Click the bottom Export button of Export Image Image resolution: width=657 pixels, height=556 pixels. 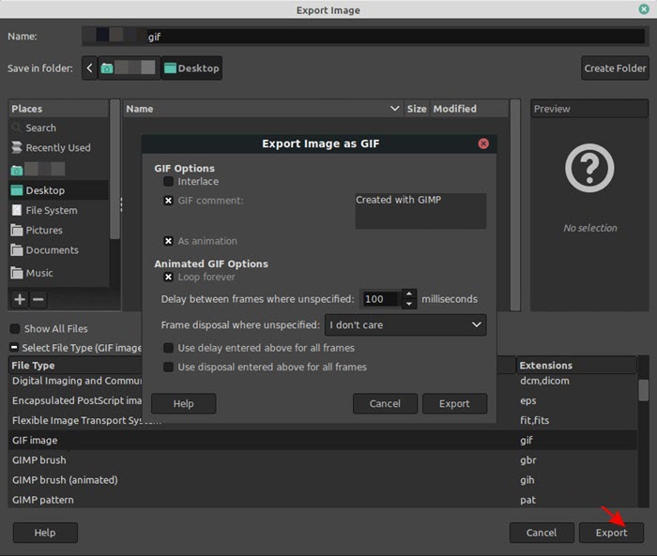coord(611,533)
